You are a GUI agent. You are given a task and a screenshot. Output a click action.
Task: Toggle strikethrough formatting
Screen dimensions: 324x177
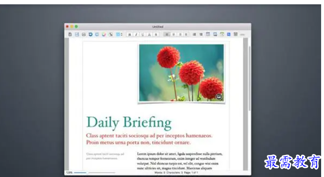click(x=156, y=35)
